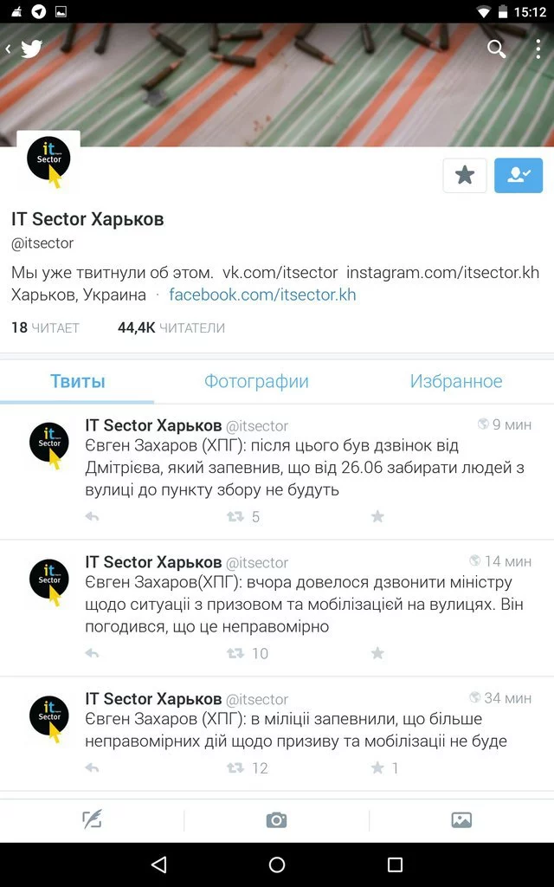
Task: Open search with the magnifier icon
Action: tap(496, 49)
